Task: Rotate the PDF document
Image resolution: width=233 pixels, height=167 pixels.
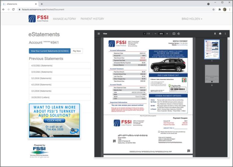Action: pos(179,33)
